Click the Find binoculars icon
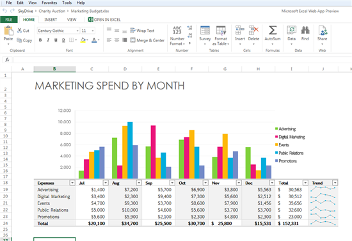352x241 pixels. (305, 30)
